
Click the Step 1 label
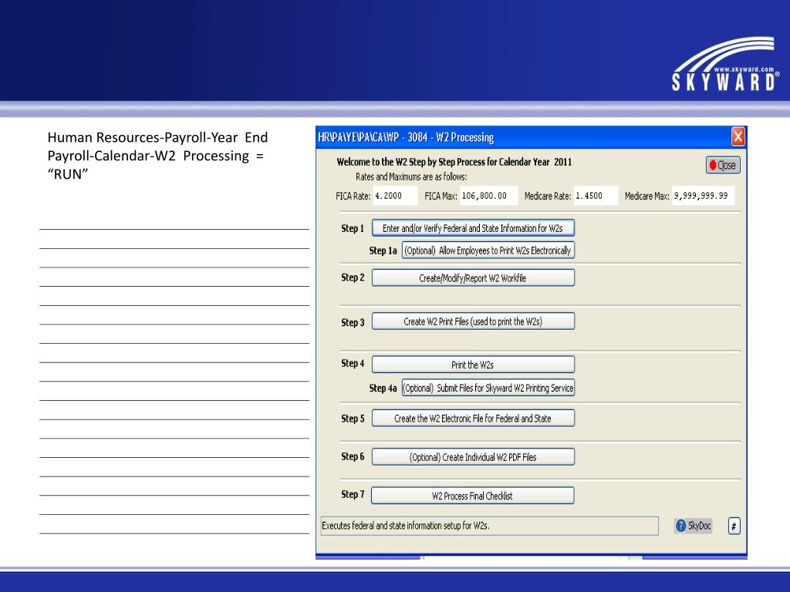353,228
